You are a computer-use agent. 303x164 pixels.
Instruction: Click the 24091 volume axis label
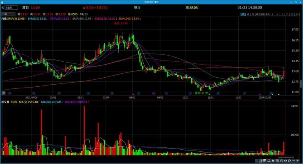point(294,106)
